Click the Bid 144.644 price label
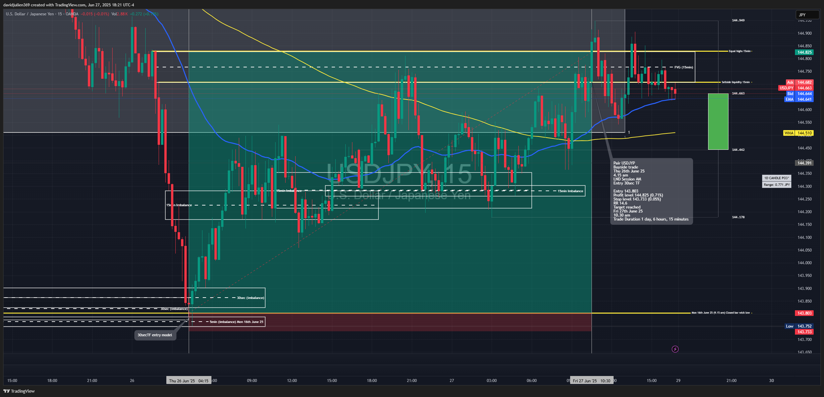The image size is (824, 397). click(799, 94)
